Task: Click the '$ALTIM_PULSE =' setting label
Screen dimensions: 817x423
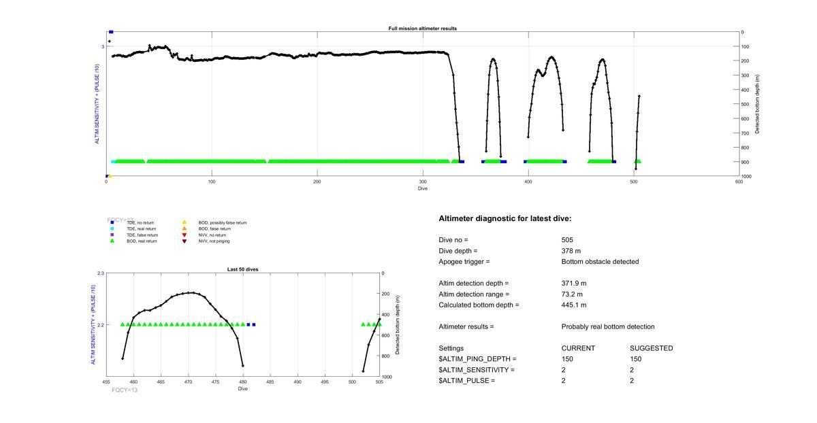Action: coord(466,381)
